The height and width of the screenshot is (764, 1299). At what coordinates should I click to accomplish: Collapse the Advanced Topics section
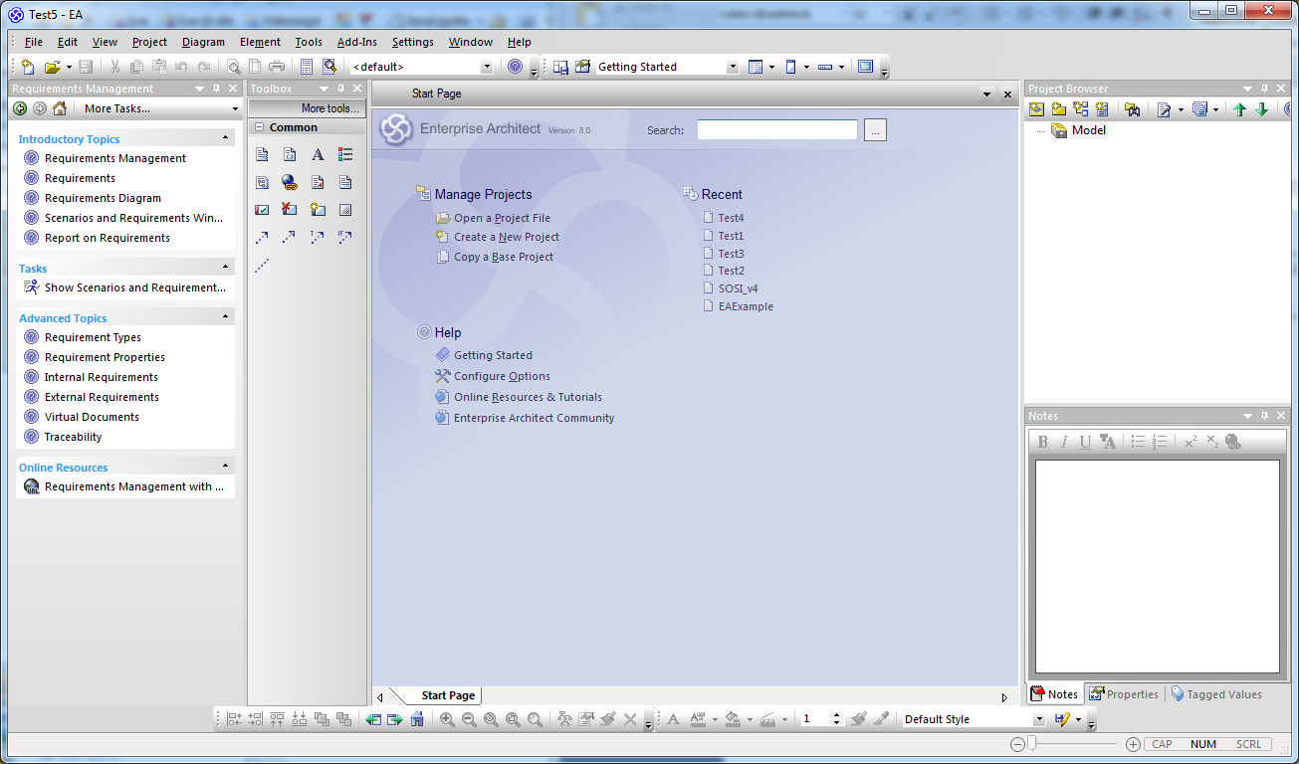coord(225,317)
